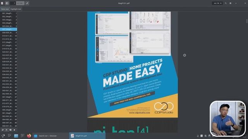
Task: Select outline entry 081_MagPi
Action: tap(9, 113)
